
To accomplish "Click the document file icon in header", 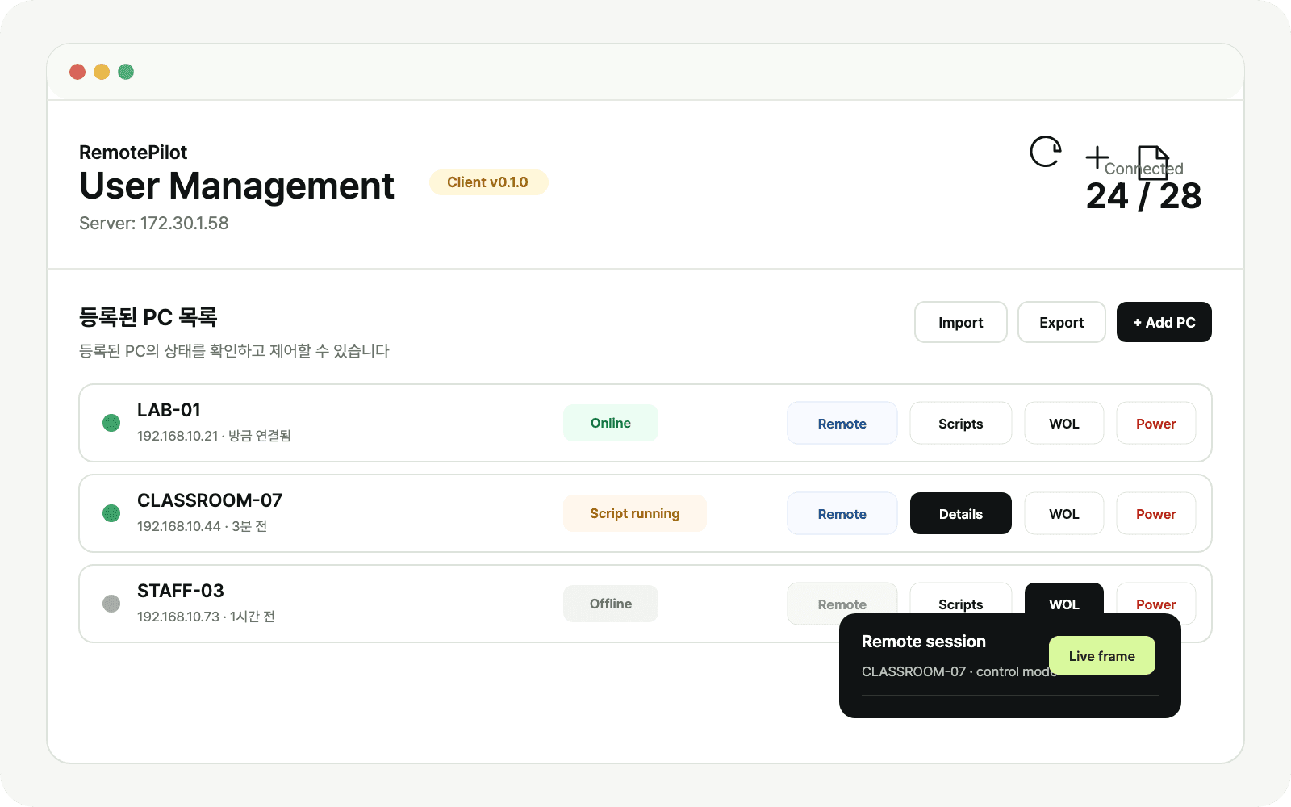I will [1153, 163].
